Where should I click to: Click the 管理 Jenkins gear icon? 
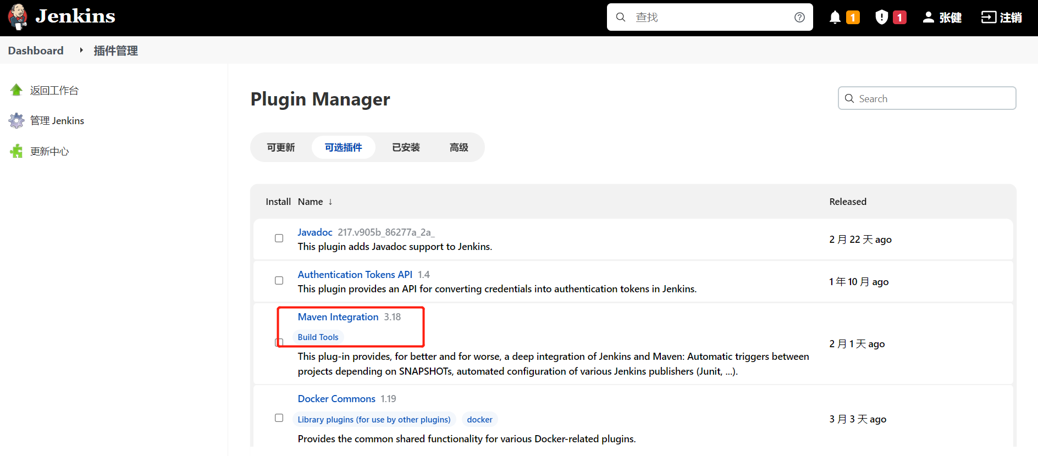(16, 121)
